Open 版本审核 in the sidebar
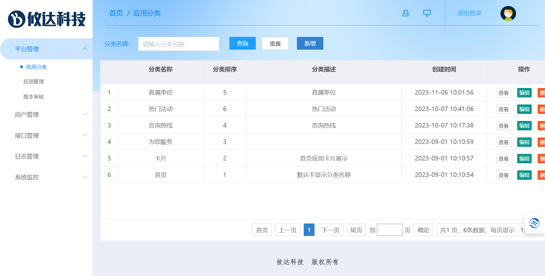 tap(33, 97)
